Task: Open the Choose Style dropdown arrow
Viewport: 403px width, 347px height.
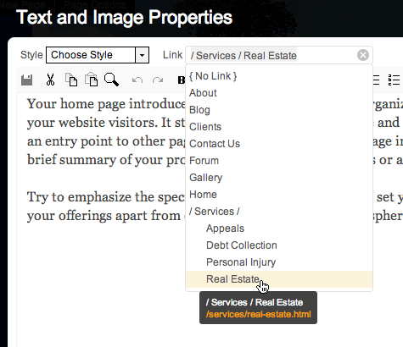Action: (x=142, y=55)
